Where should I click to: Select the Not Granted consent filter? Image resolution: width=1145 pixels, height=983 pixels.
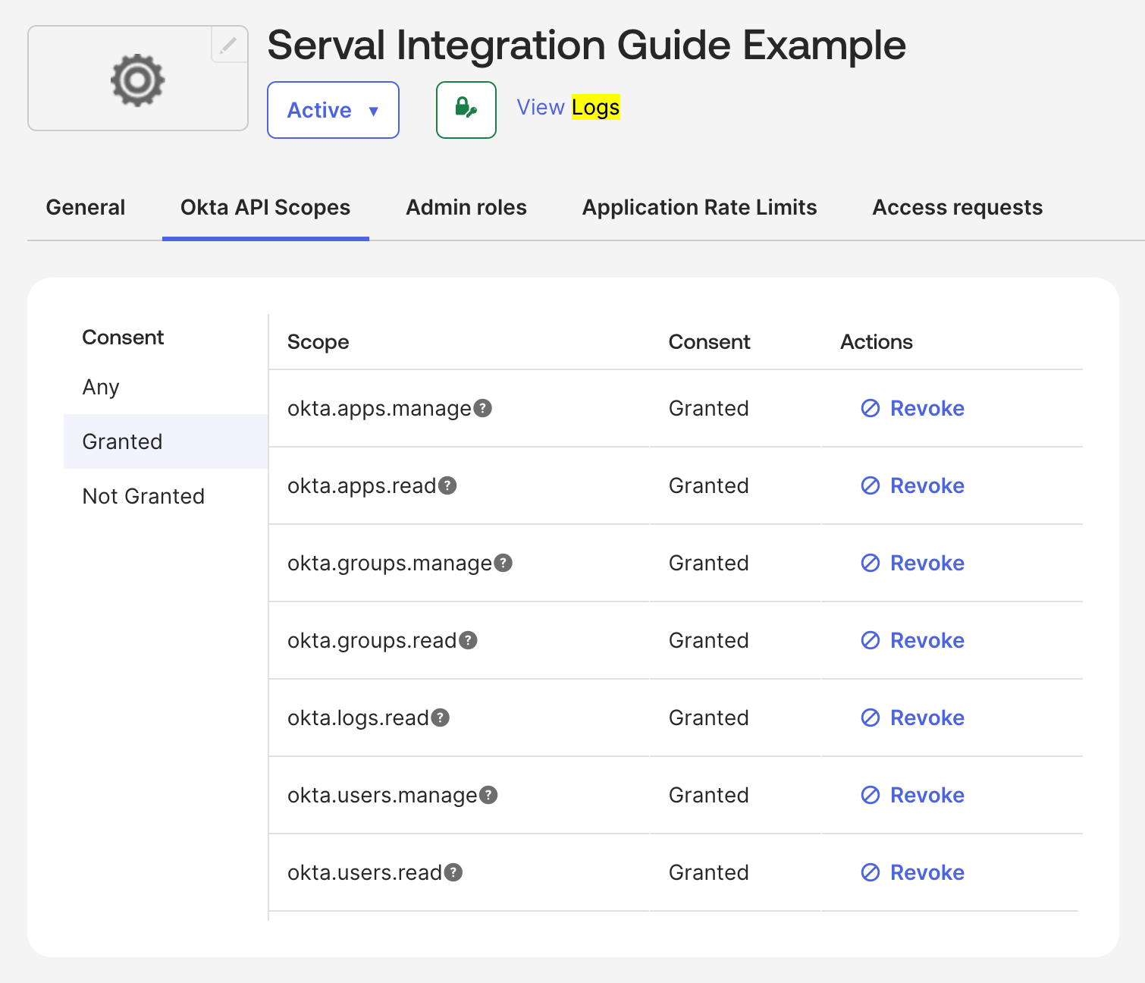click(143, 496)
